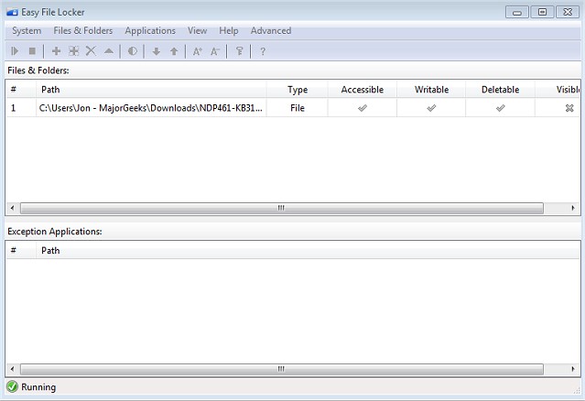
Task: Click Files & Folders list scrollbar left arrow
Action: (12, 208)
